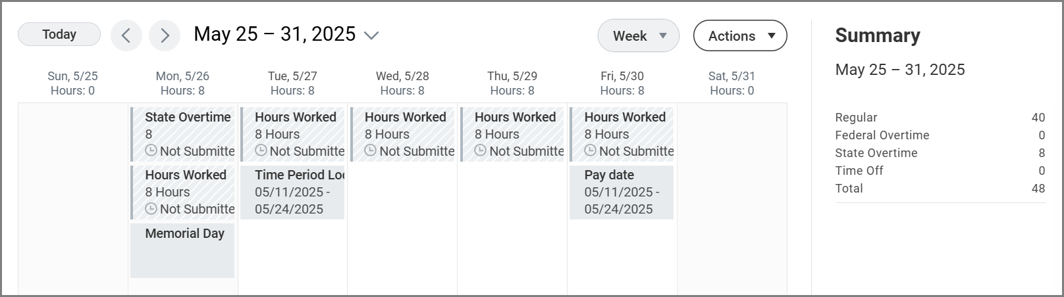Click clock icon on Friday Hours Worked entry
The image size is (1064, 297).
pos(591,151)
